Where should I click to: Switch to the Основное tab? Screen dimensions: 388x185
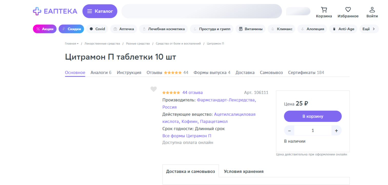pyautogui.click(x=75, y=73)
